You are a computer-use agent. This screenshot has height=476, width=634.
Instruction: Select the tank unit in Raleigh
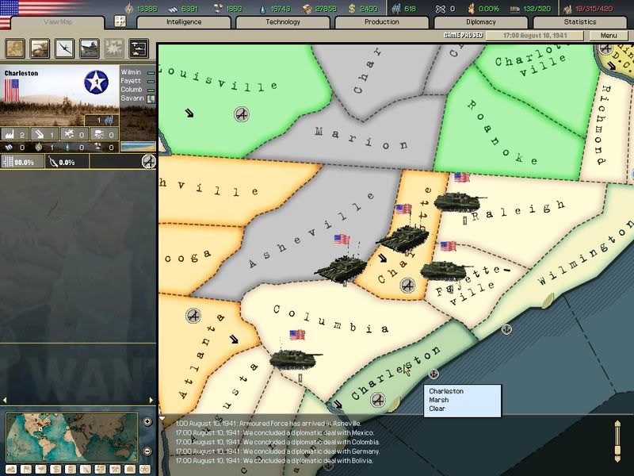(x=459, y=202)
